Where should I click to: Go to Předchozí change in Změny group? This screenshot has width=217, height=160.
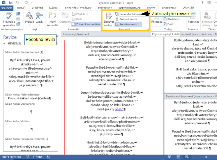(x=171, y=19)
